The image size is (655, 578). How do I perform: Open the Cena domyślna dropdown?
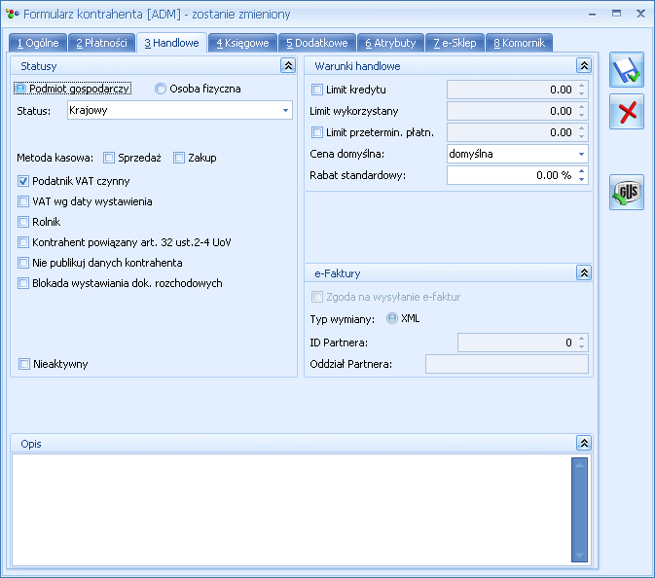(x=581, y=154)
